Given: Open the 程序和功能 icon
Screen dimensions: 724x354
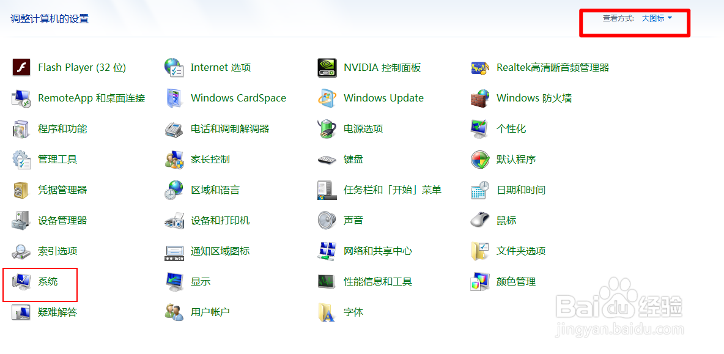Looking at the screenshot, I should [x=21, y=129].
